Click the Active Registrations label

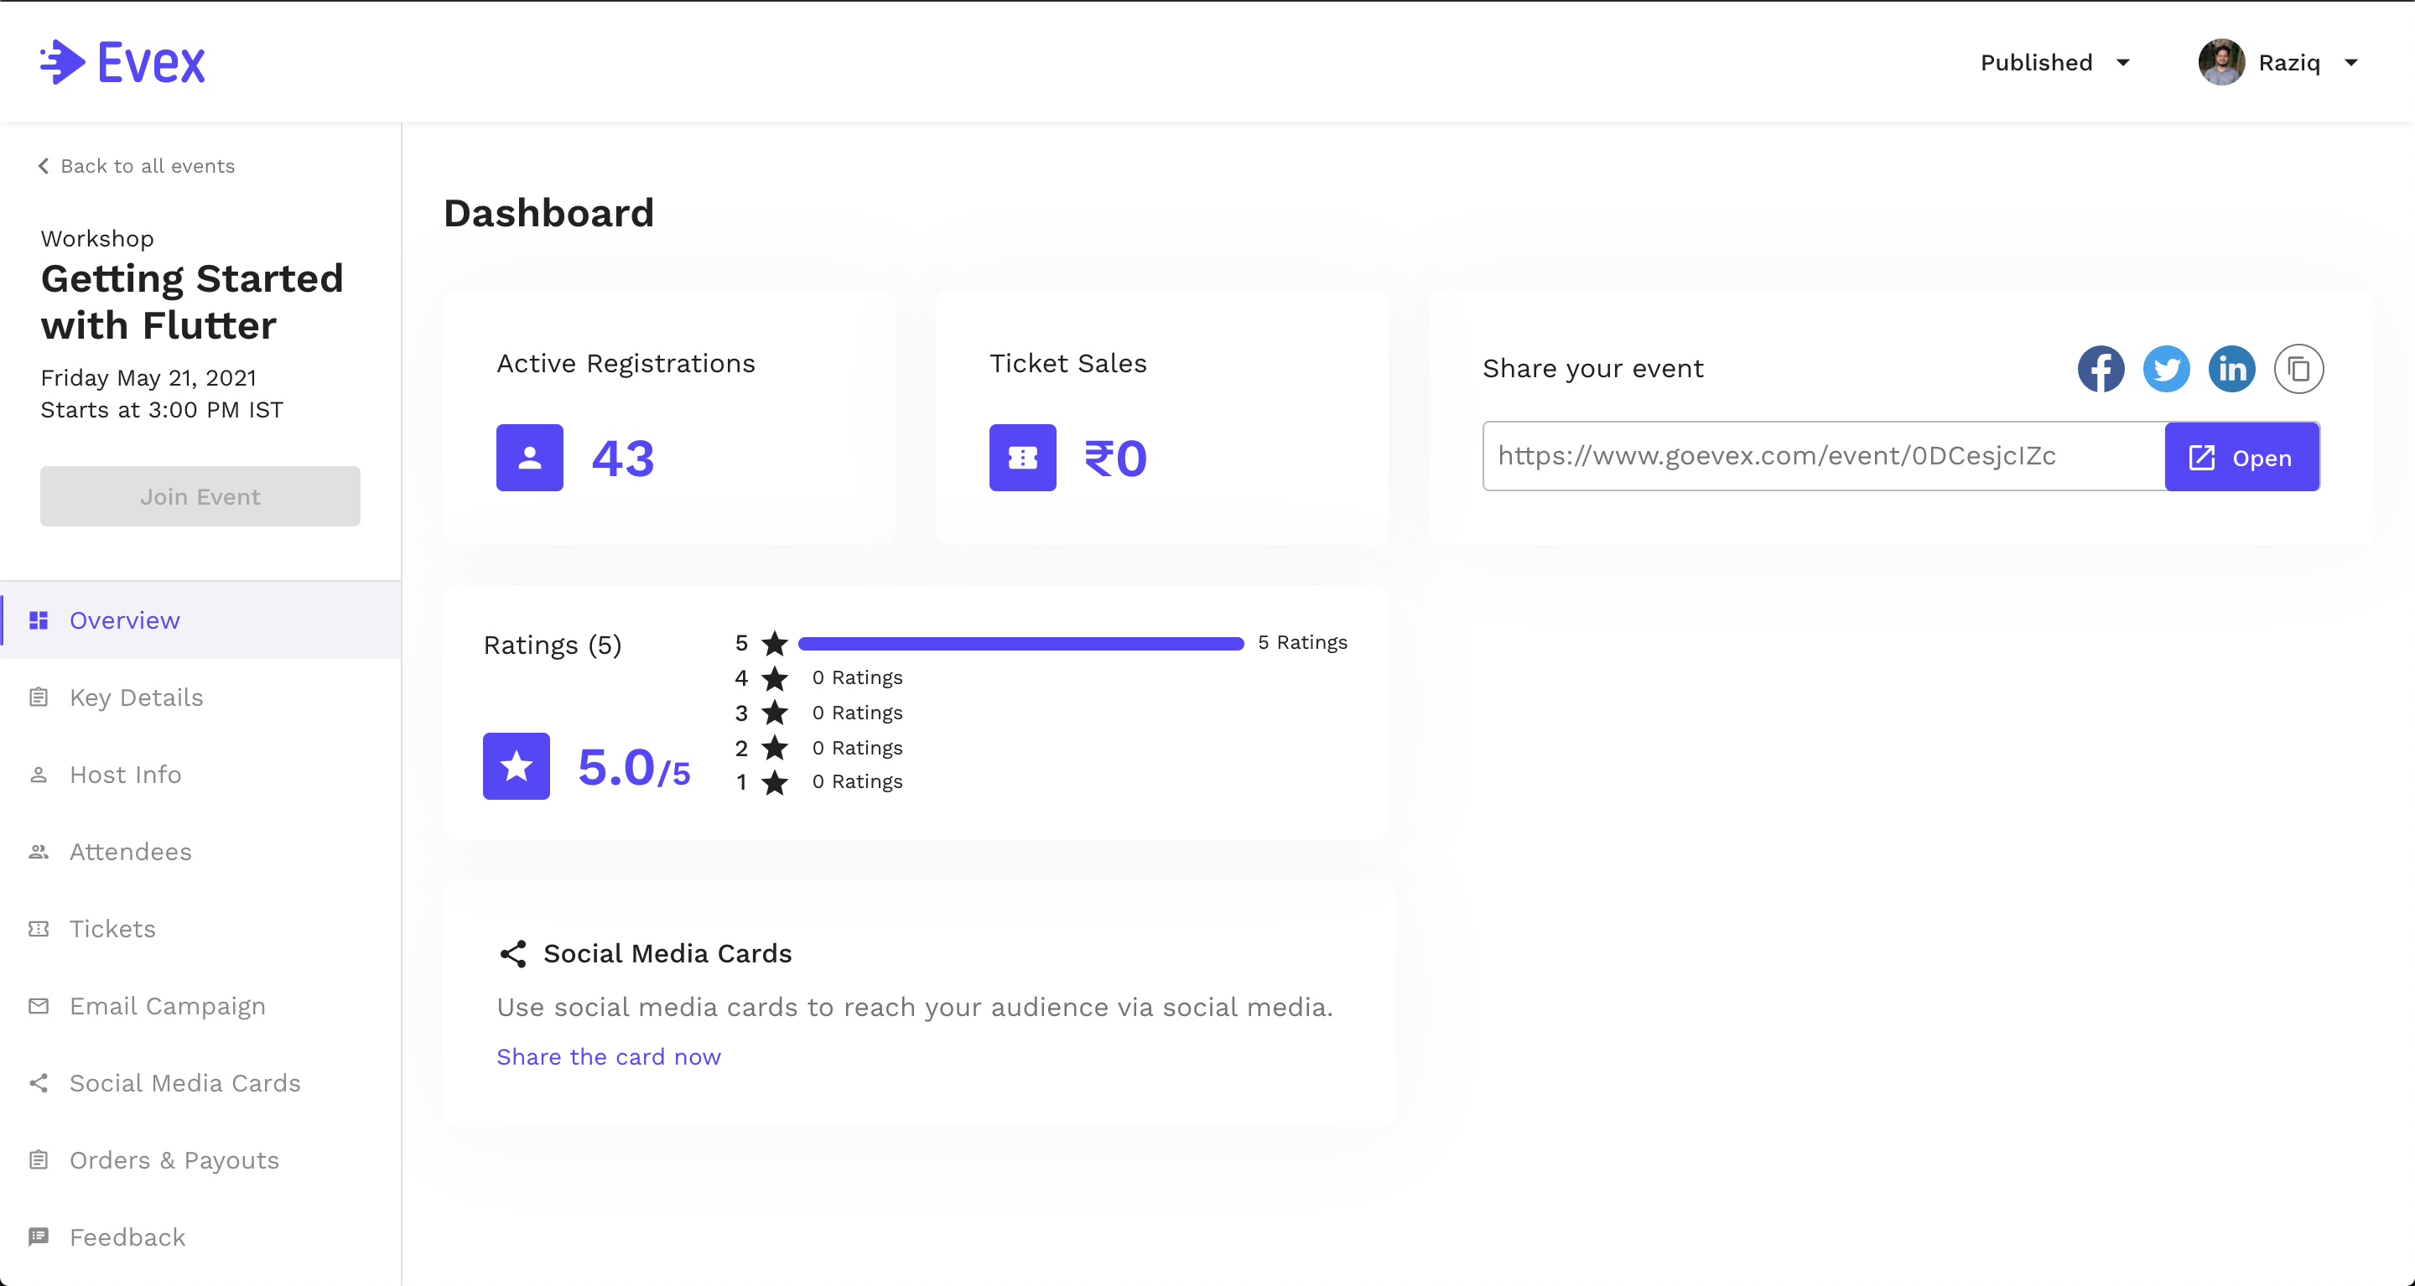[626, 364]
